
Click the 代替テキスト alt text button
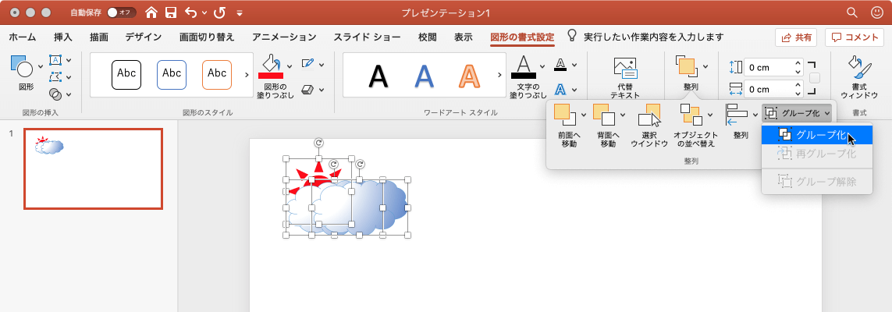pyautogui.click(x=624, y=78)
